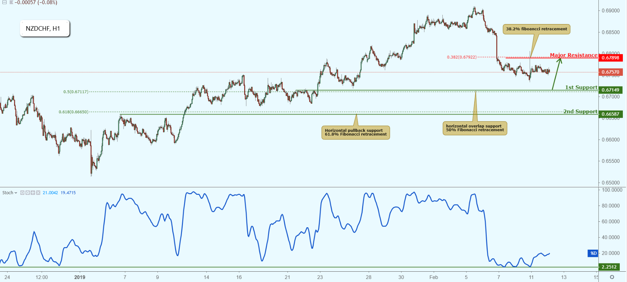Click the -0.00057 (-0.08%) change value
The width and height of the screenshot is (627, 282).
[36, 2]
